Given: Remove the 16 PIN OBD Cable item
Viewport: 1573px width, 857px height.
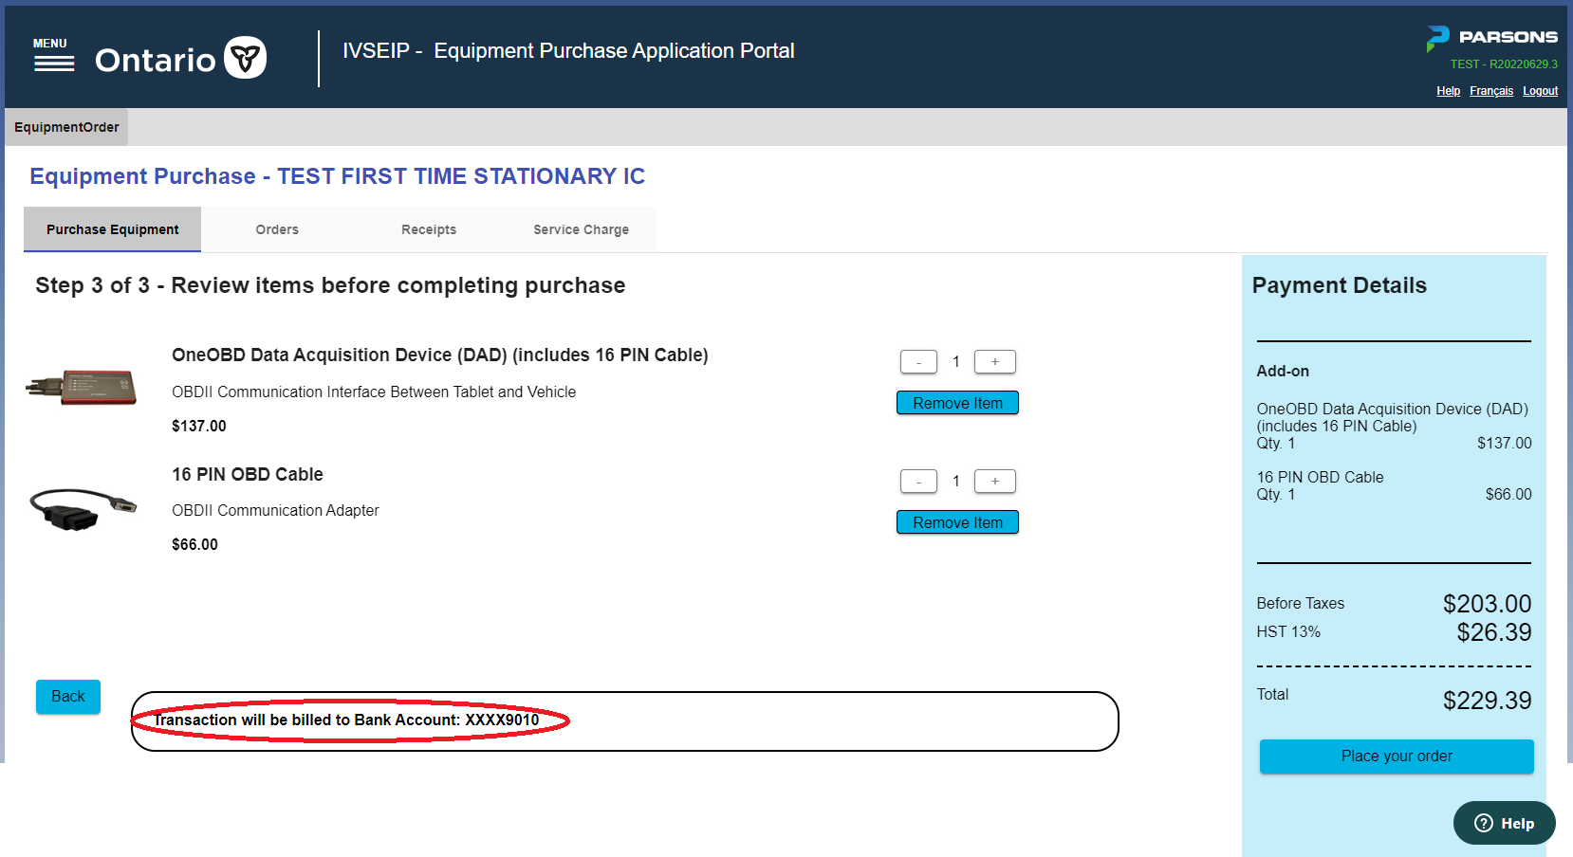Looking at the screenshot, I should point(957,522).
